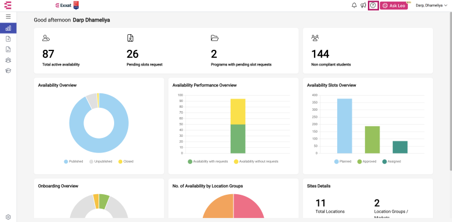
Task: Open the graduation cap sidebar icon
Action: click(8, 71)
